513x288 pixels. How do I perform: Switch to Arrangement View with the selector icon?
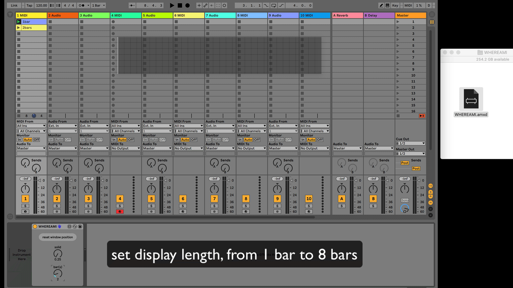click(432, 15)
